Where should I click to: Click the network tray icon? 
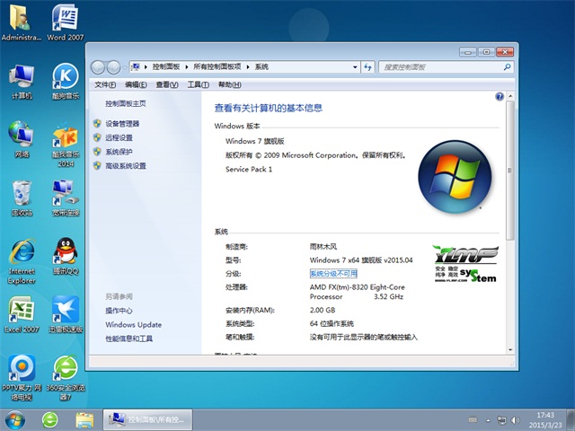tap(501, 420)
